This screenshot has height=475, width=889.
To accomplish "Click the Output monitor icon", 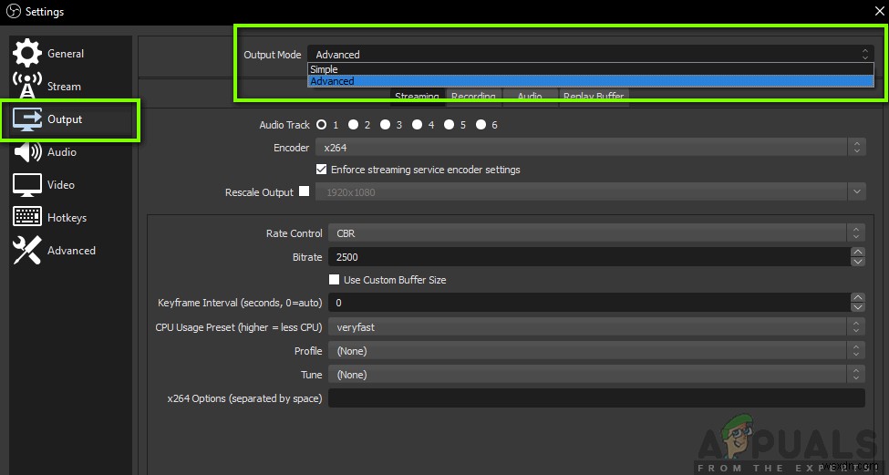I will tap(27, 119).
